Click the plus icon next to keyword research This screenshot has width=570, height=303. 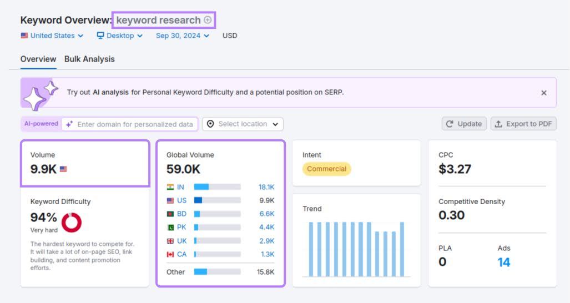coord(208,20)
